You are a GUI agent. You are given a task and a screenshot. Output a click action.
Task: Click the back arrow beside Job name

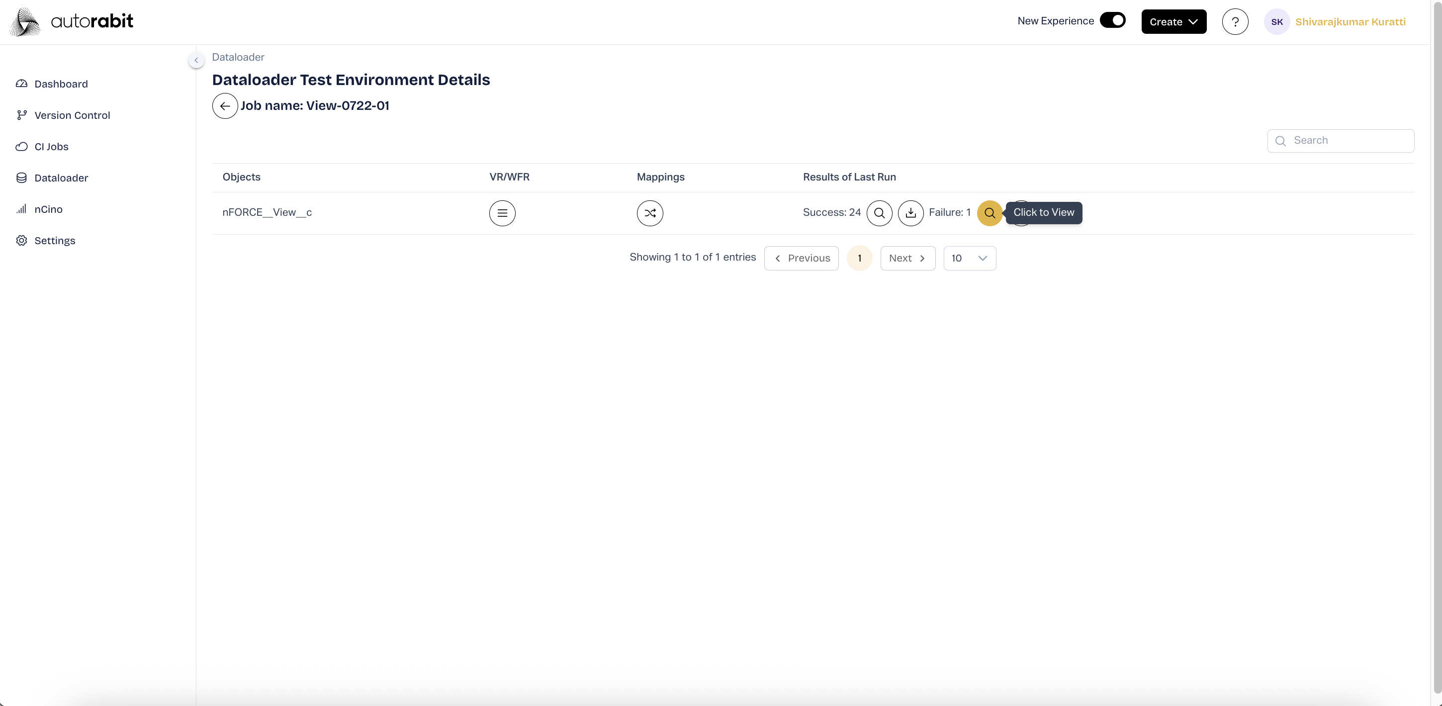click(225, 106)
